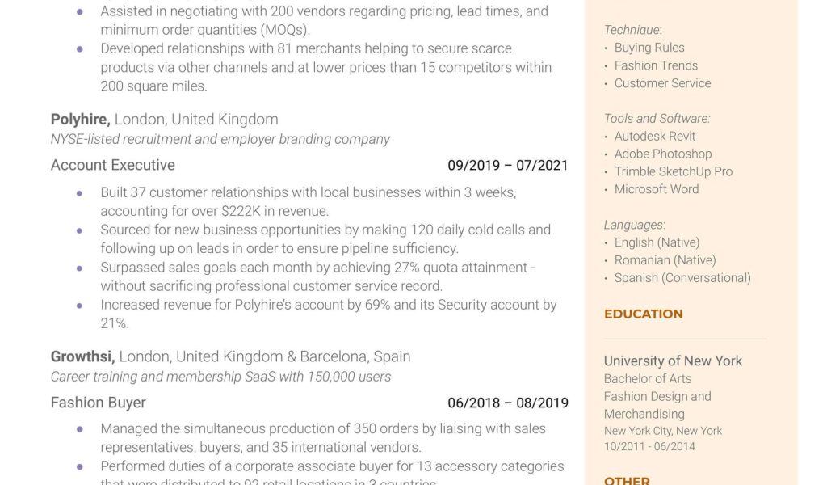This screenshot has width=827, height=485.
Task: Click the Fashion Buyer job title
Action: click(x=99, y=403)
